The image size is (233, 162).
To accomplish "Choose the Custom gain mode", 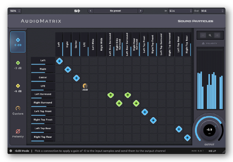I will click(18, 111).
